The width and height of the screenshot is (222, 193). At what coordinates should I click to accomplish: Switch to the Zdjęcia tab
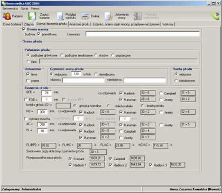[29, 24]
